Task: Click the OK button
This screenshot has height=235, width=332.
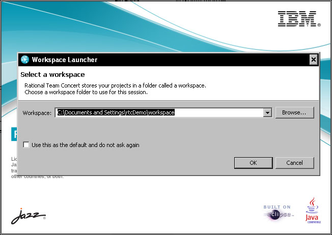Action: coord(253,163)
